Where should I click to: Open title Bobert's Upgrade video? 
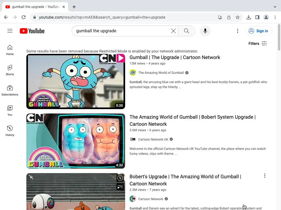tap(185, 180)
